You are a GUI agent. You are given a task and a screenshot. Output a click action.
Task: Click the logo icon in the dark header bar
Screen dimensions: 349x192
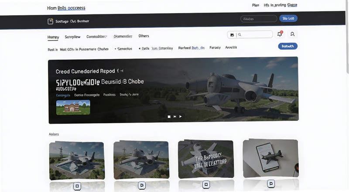pos(51,21)
